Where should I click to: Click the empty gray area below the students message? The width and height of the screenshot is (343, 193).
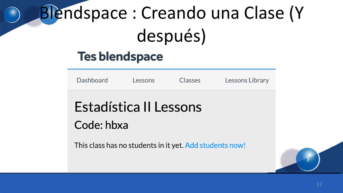coord(171,162)
